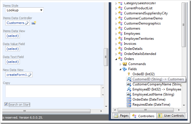Click the SQL Commands folder icon
The height and width of the screenshot is (124, 191).
125,64
